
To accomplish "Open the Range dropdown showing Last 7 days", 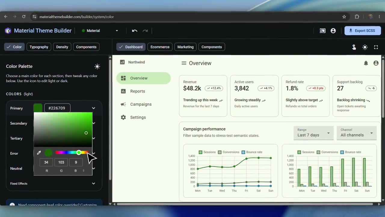I will click(313, 133).
